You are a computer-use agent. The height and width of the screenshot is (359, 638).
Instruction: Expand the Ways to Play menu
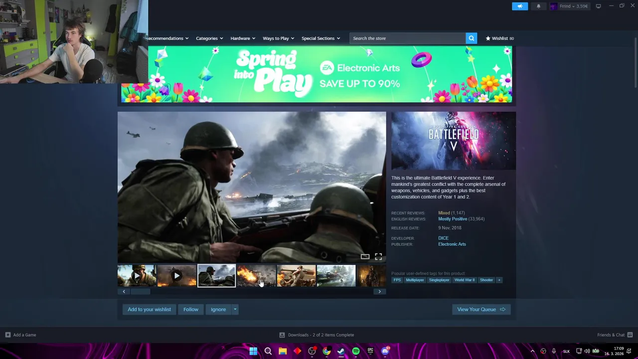[x=278, y=38]
